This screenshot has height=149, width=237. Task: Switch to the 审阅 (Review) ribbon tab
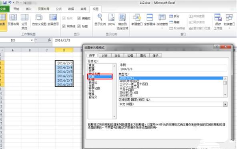[83, 9]
